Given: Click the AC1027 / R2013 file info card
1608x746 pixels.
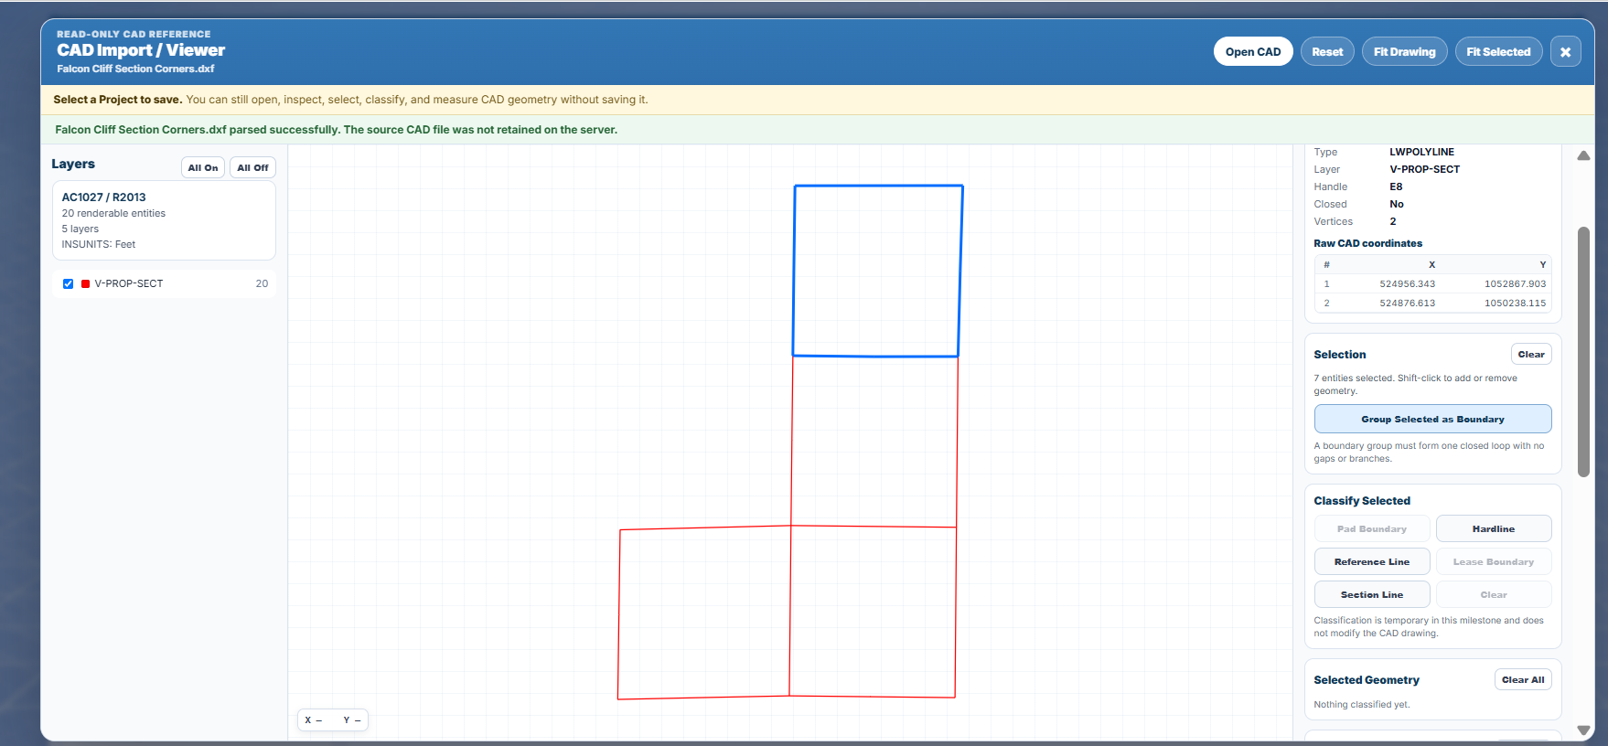Looking at the screenshot, I should click(x=164, y=220).
